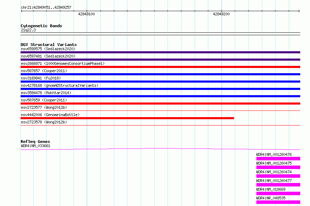Open WDR4|NM_018669 transcript label
310x206 pixels.
pyautogui.click(x=271, y=189)
